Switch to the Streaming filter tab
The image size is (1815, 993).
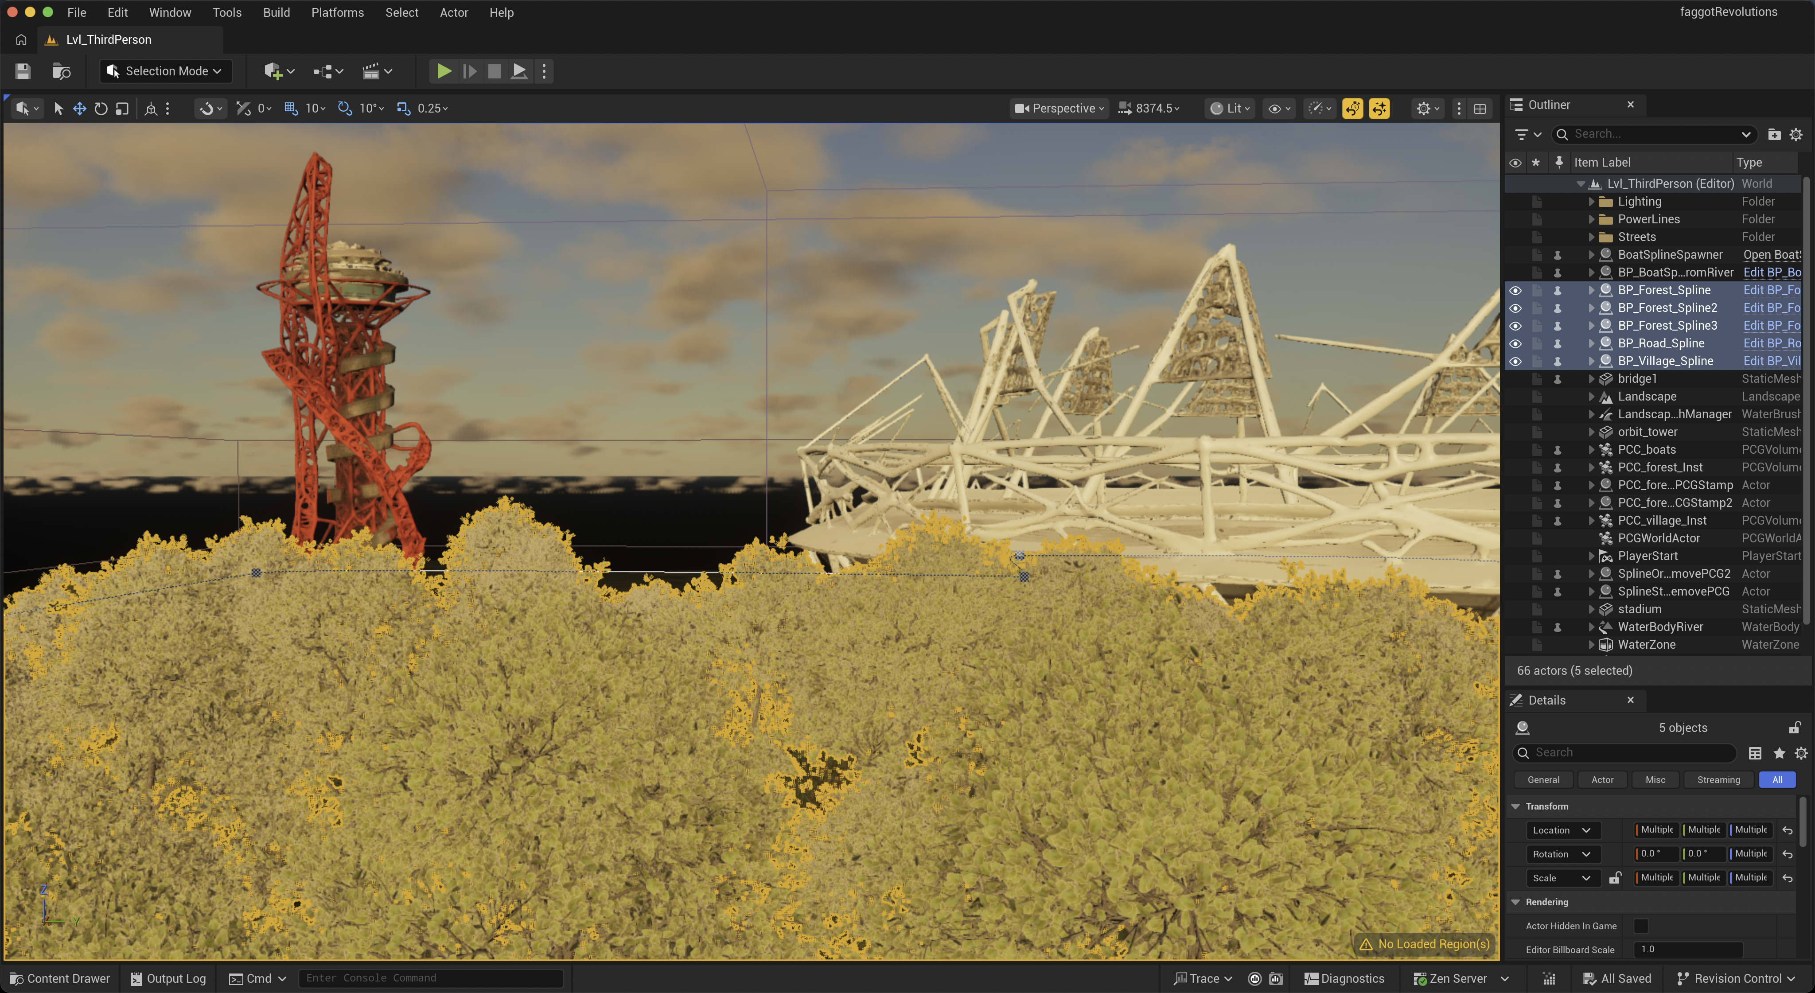pos(1718,779)
